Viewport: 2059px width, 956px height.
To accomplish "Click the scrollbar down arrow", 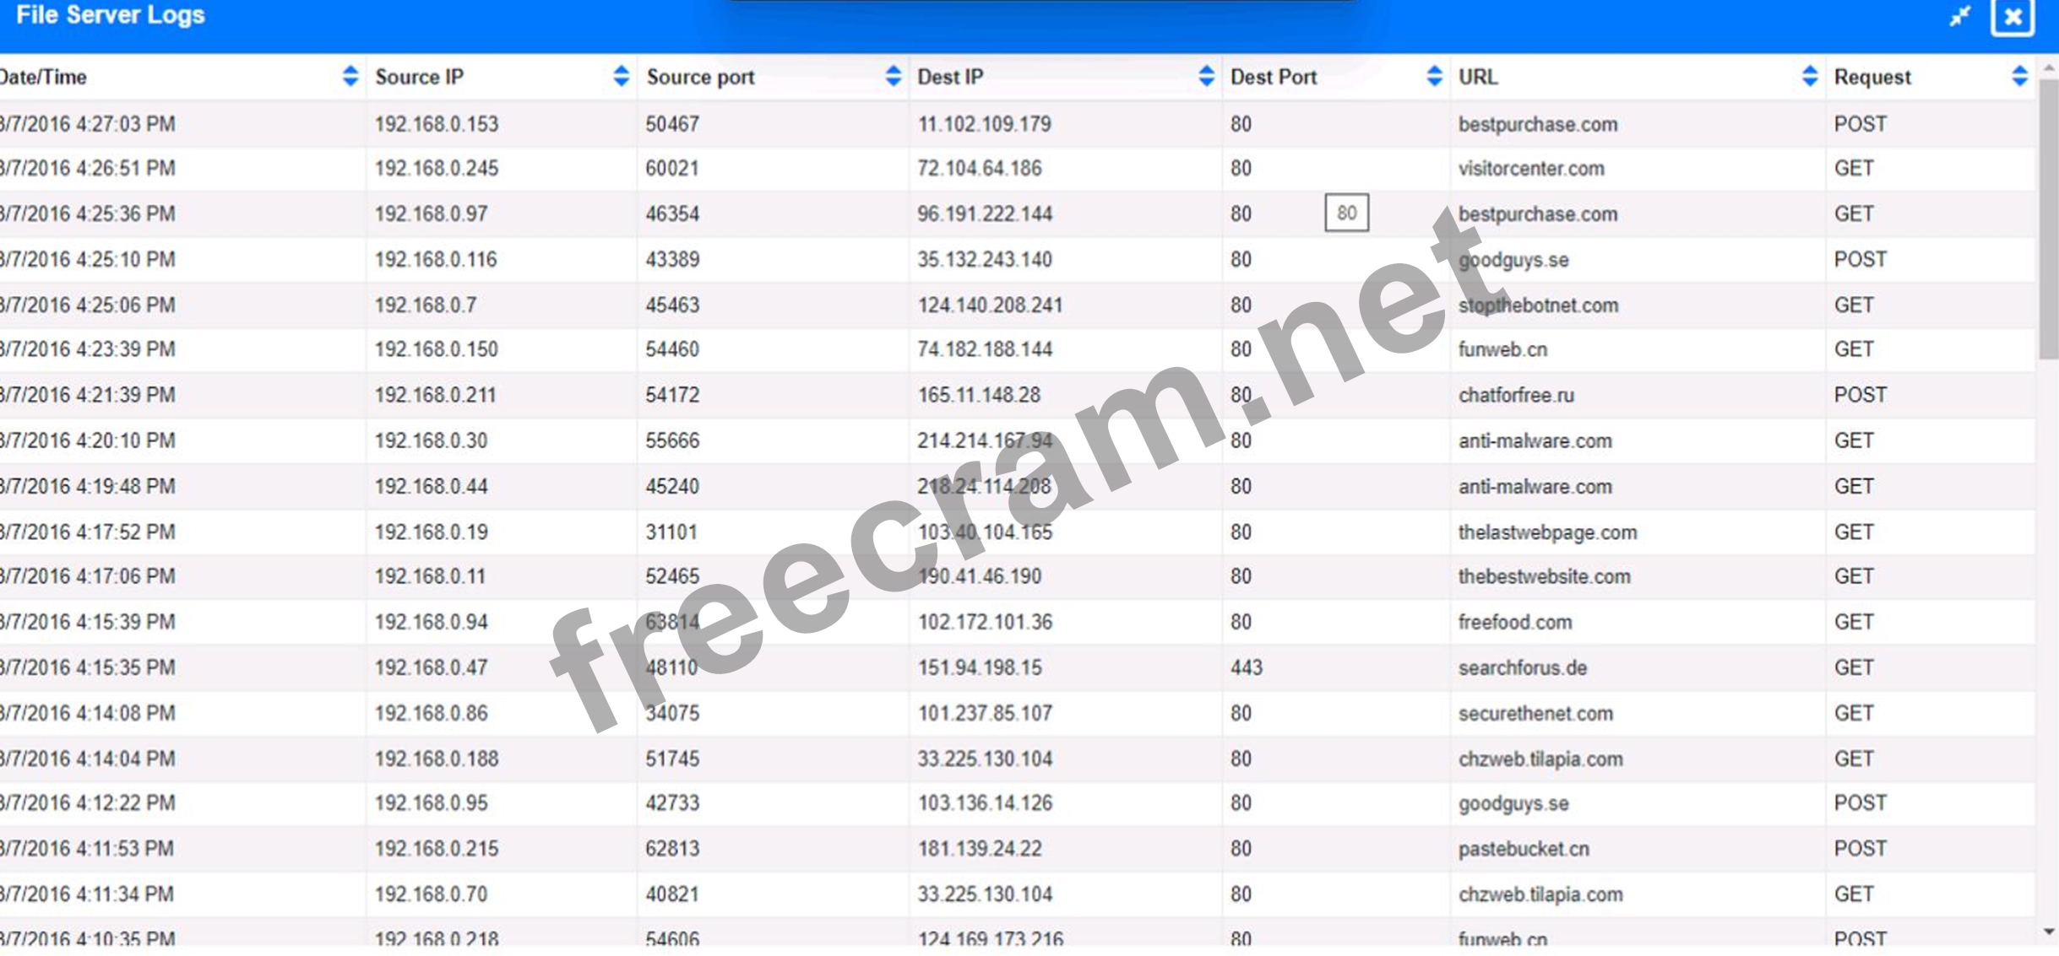I will click(x=2049, y=932).
